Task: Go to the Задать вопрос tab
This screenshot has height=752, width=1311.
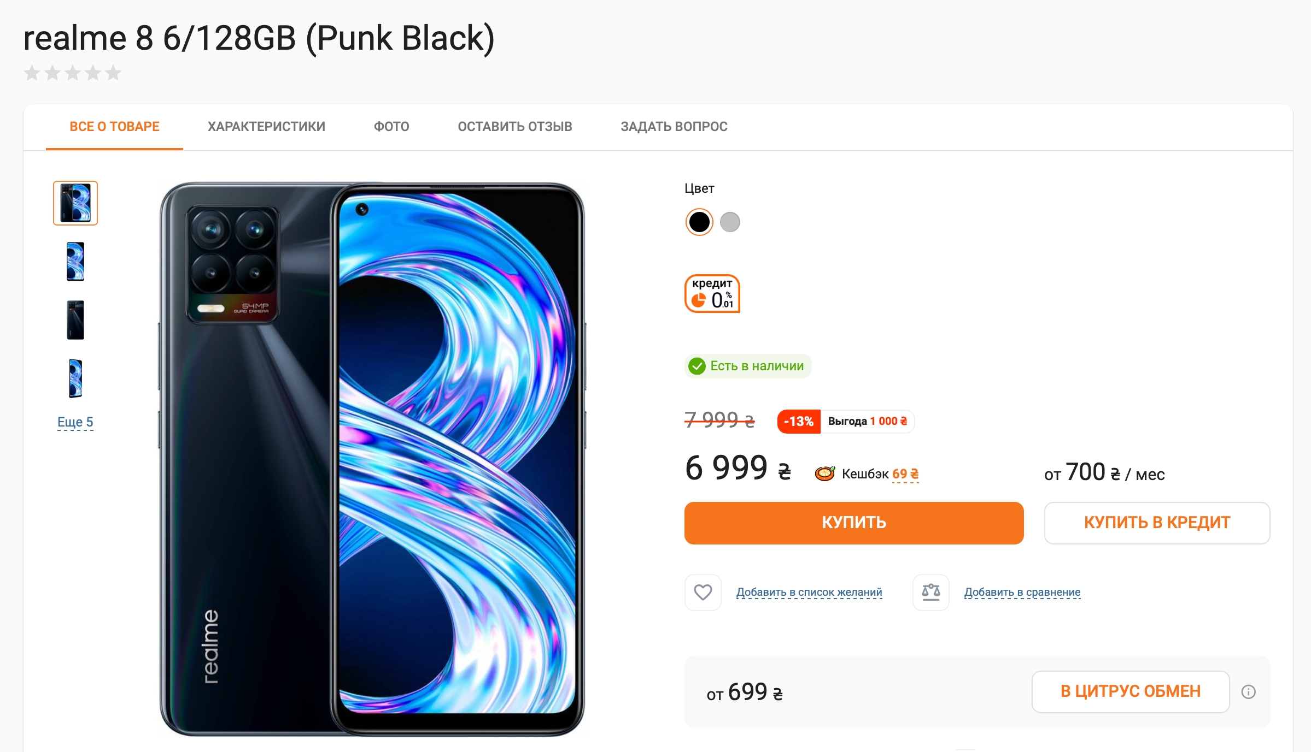Action: [674, 127]
